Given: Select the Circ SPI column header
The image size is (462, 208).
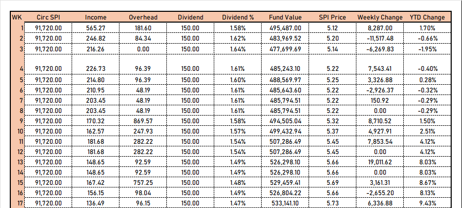Looking at the screenshot, I should click(49, 17).
